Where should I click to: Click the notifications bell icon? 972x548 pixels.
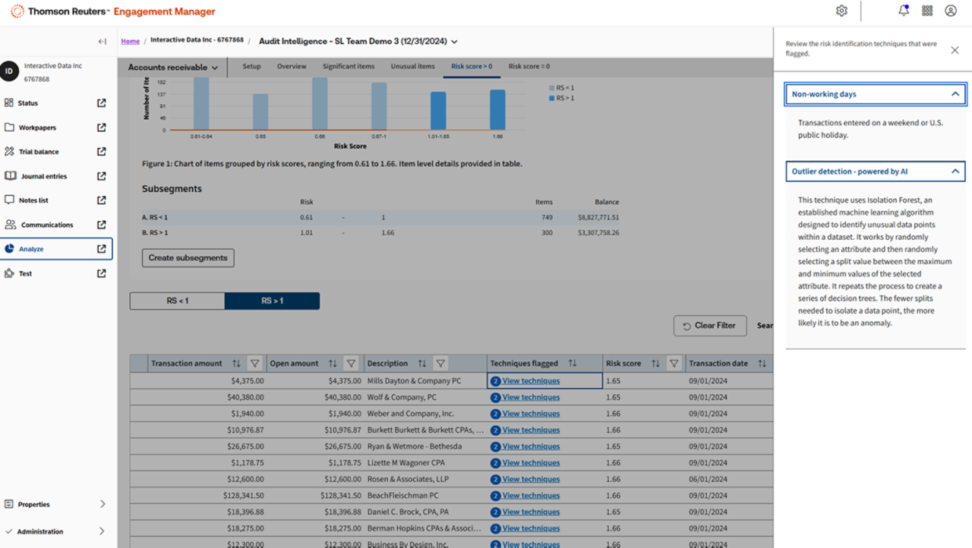(x=903, y=11)
